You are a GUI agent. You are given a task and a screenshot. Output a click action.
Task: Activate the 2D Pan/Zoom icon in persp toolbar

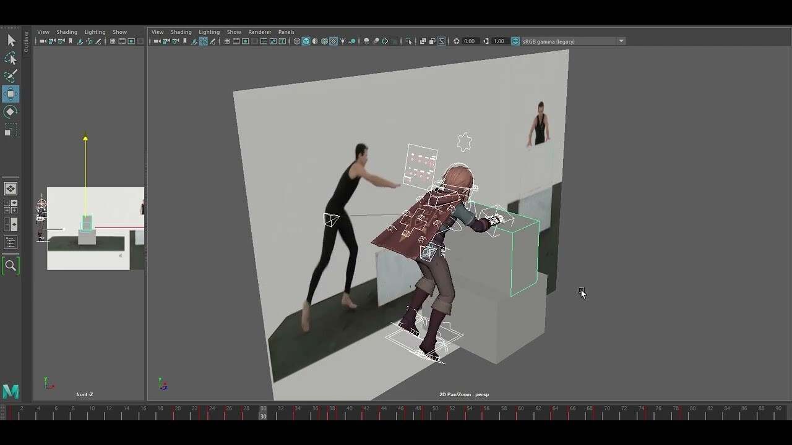pyautogui.click(x=203, y=41)
